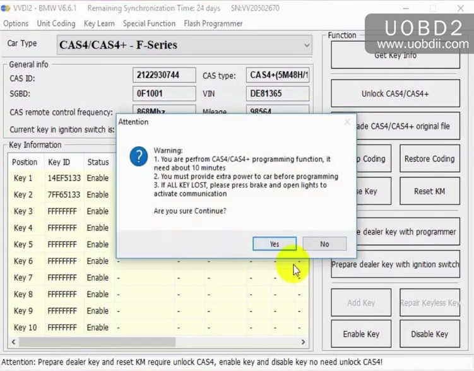474x371 pixels.
Task: Click the SGBD field 0F1001
Action: (x=164, y=93)
